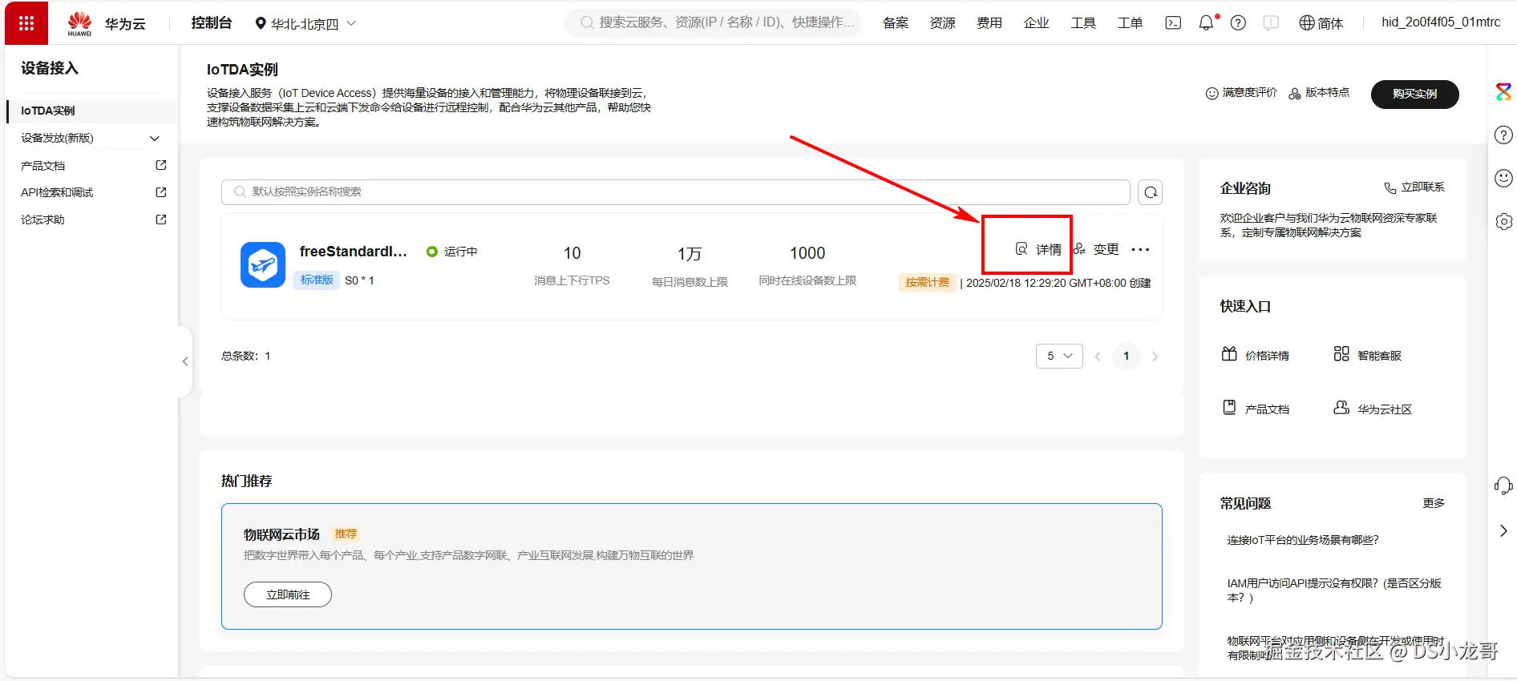Click 变更 for the instance
Image resolution: width=1517 pixels, height=681 pixels.
[x=1096, y=249]
